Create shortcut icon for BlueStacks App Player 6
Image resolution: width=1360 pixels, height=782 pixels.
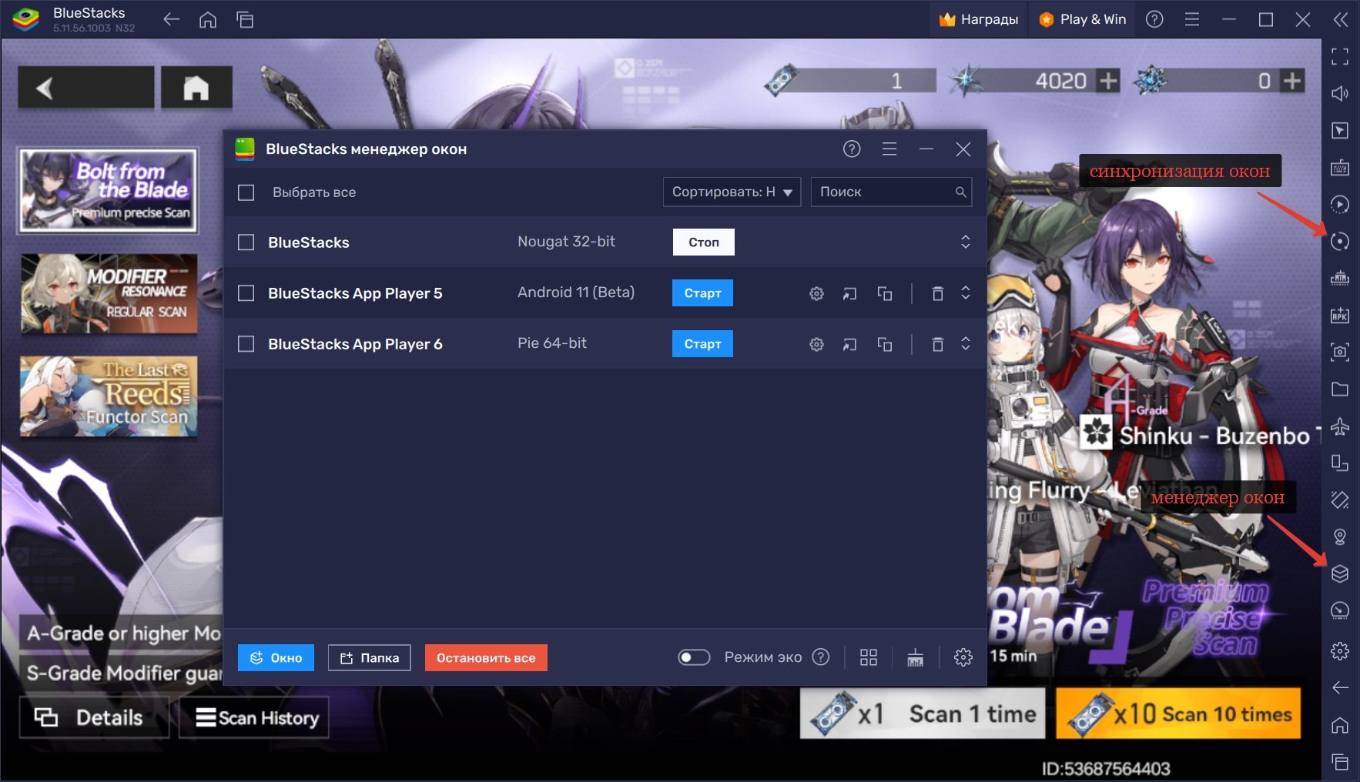click(x=849, y=344)
